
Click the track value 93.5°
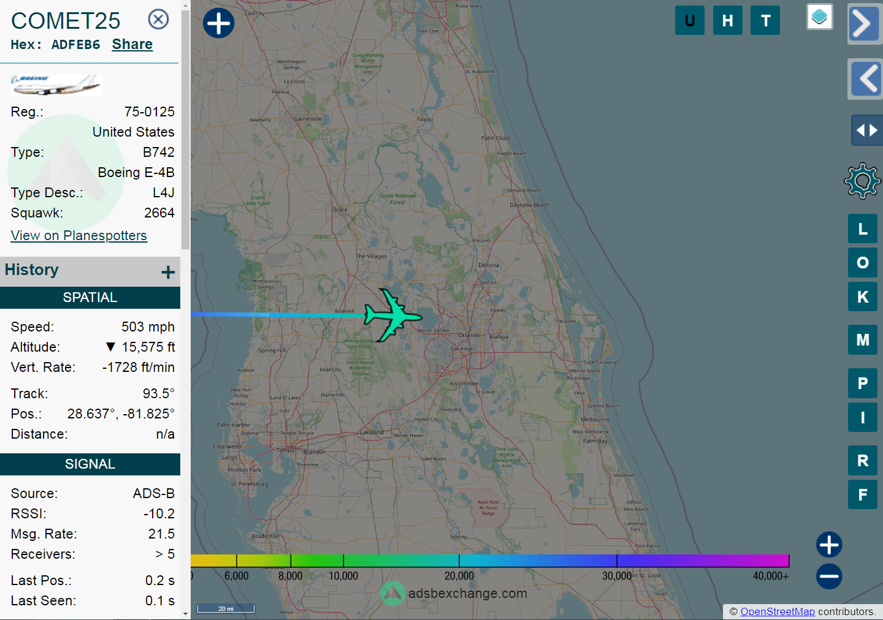159,393
